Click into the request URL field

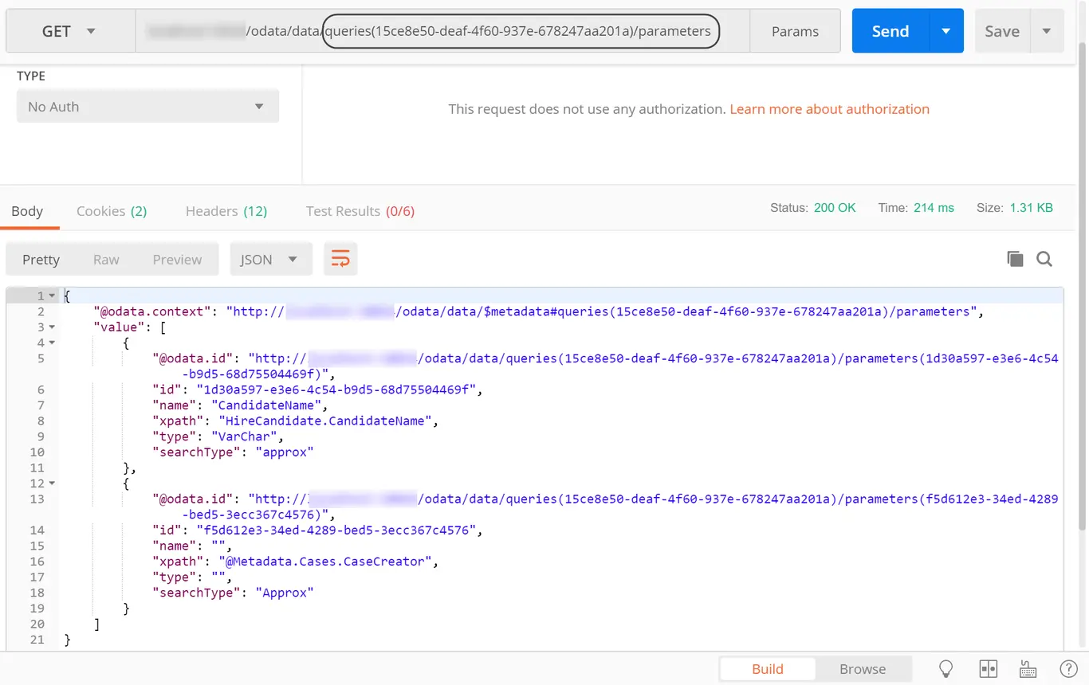coord(442,31)
